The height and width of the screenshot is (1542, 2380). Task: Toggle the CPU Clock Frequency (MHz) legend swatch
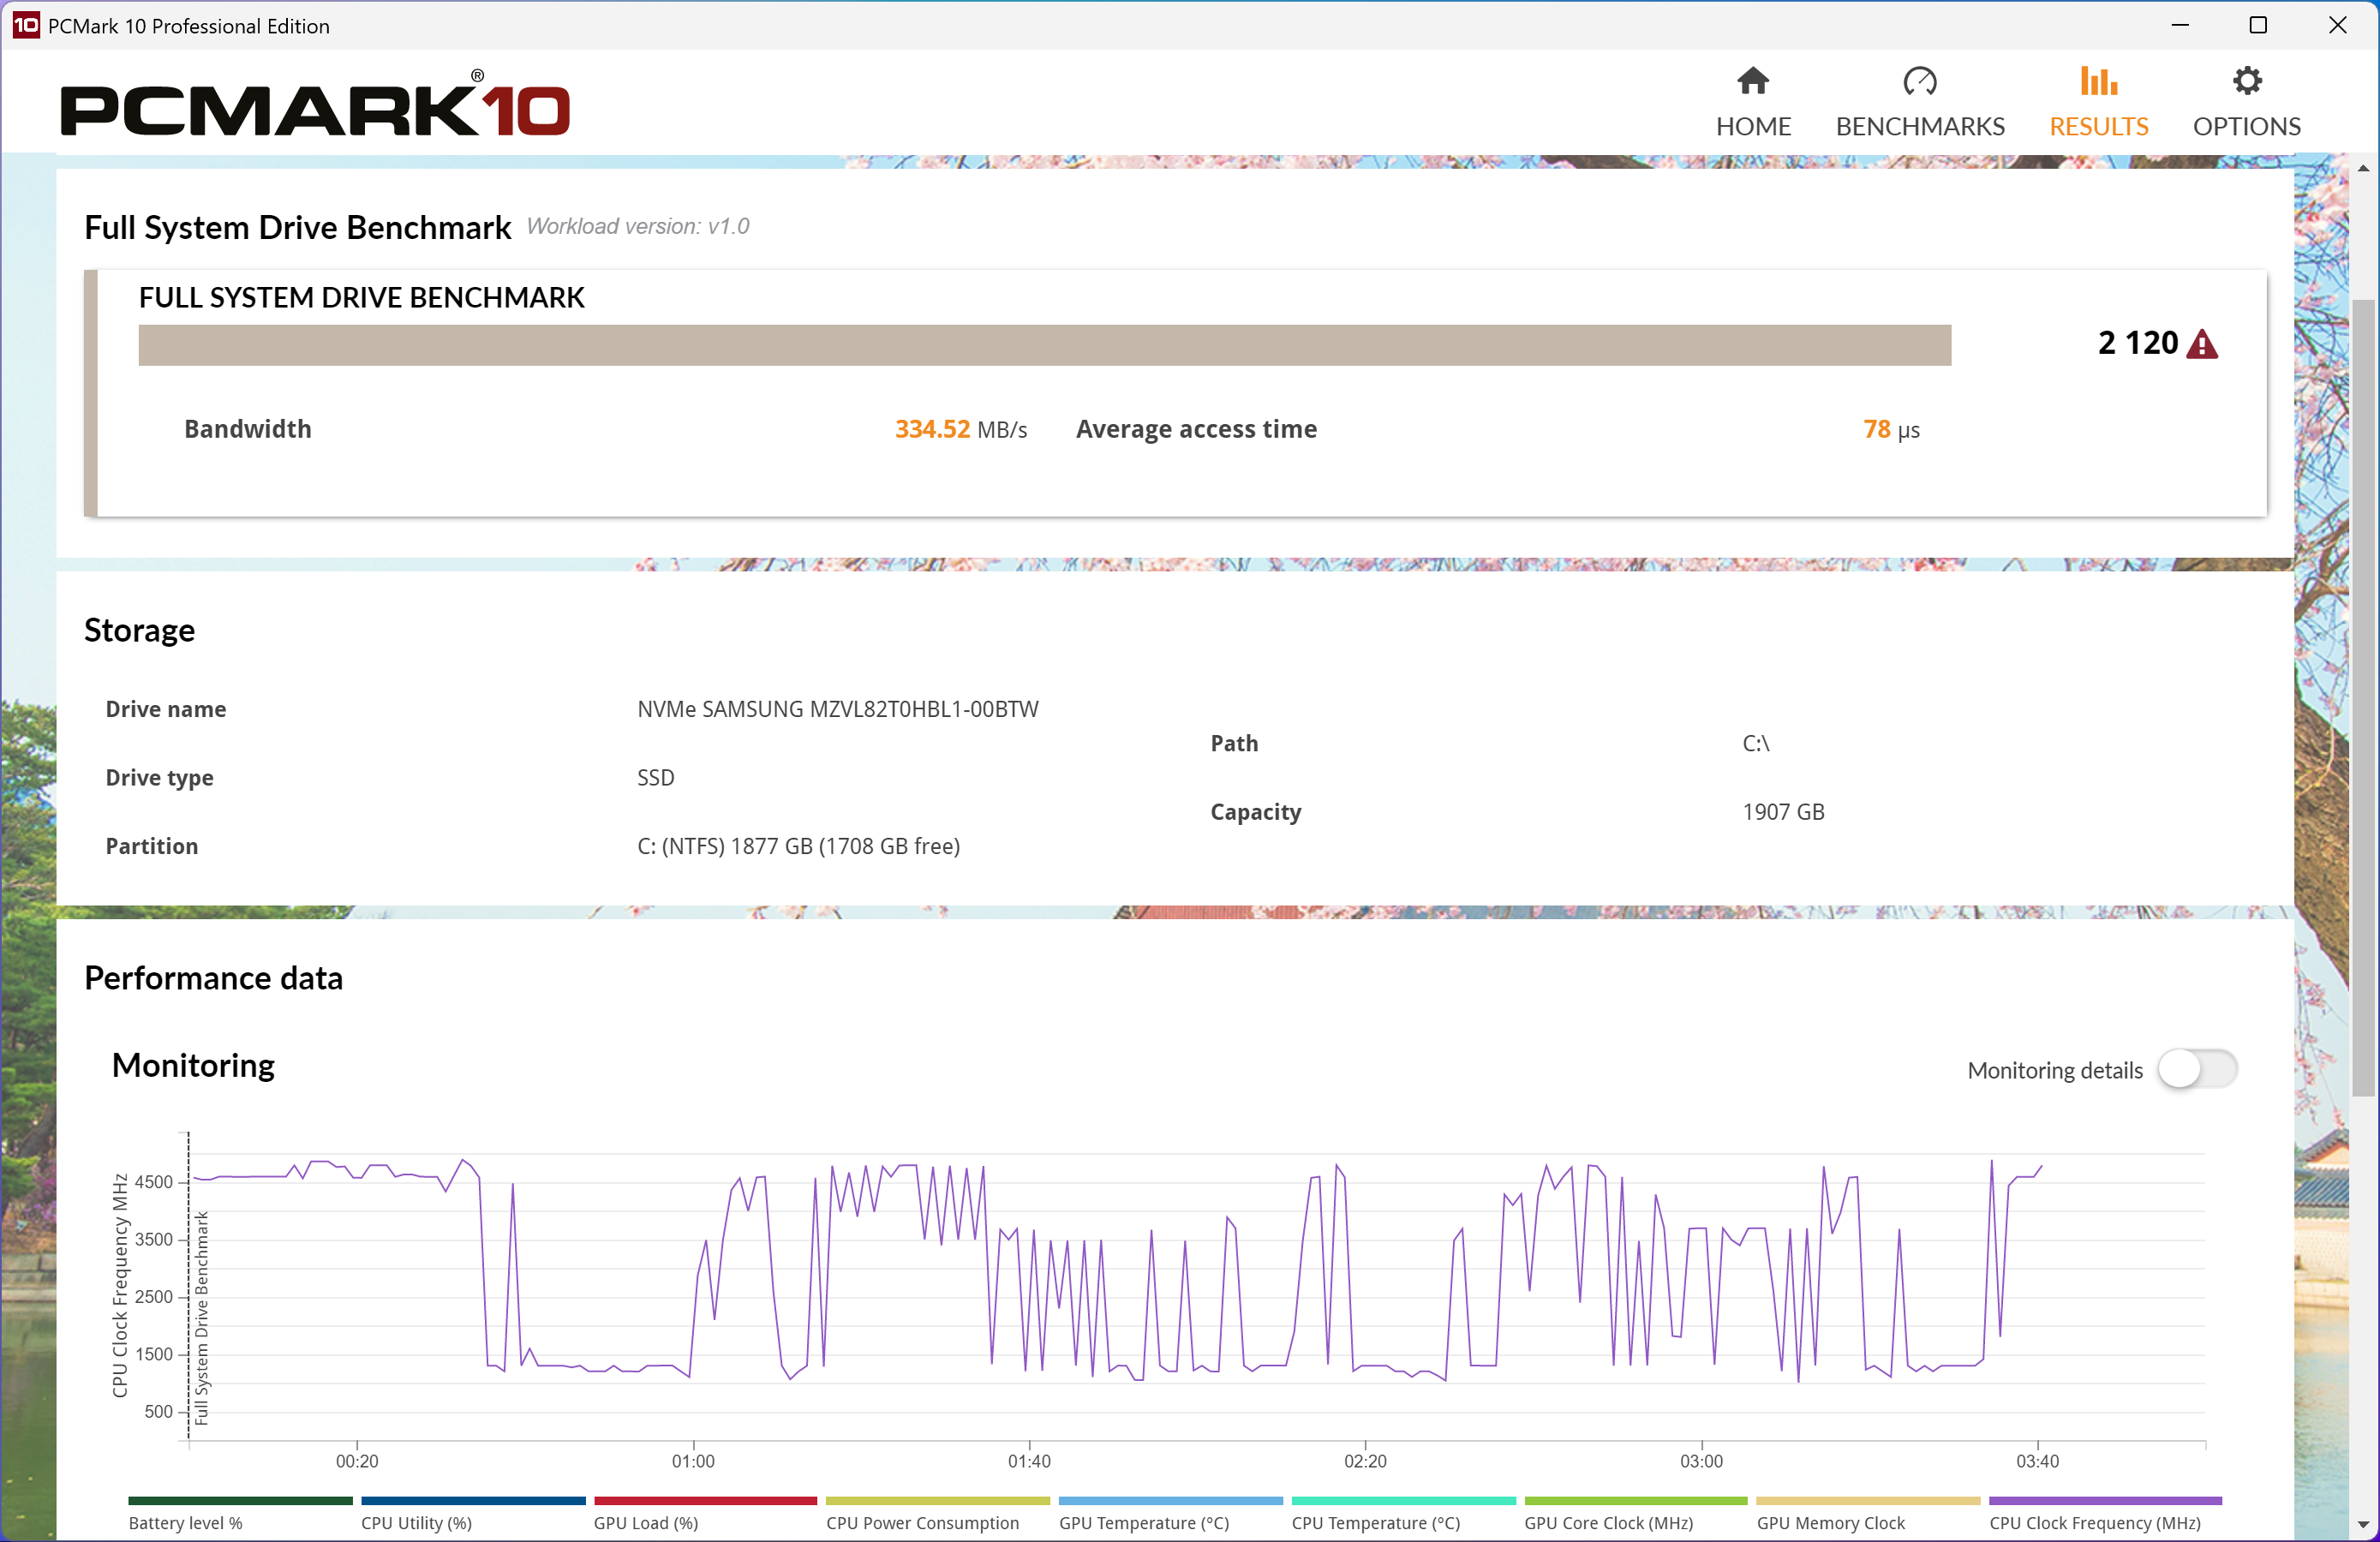pos(2105,1501)
